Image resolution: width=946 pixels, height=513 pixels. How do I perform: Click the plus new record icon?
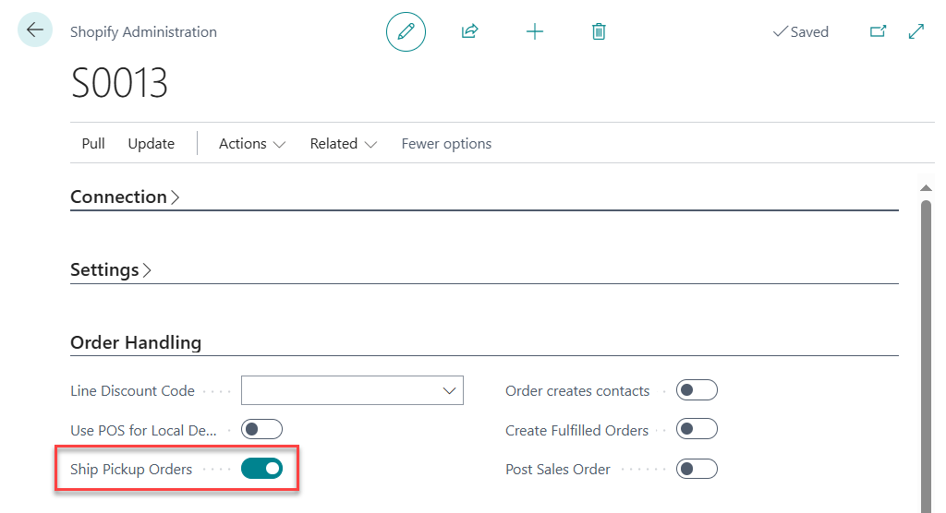535,31
